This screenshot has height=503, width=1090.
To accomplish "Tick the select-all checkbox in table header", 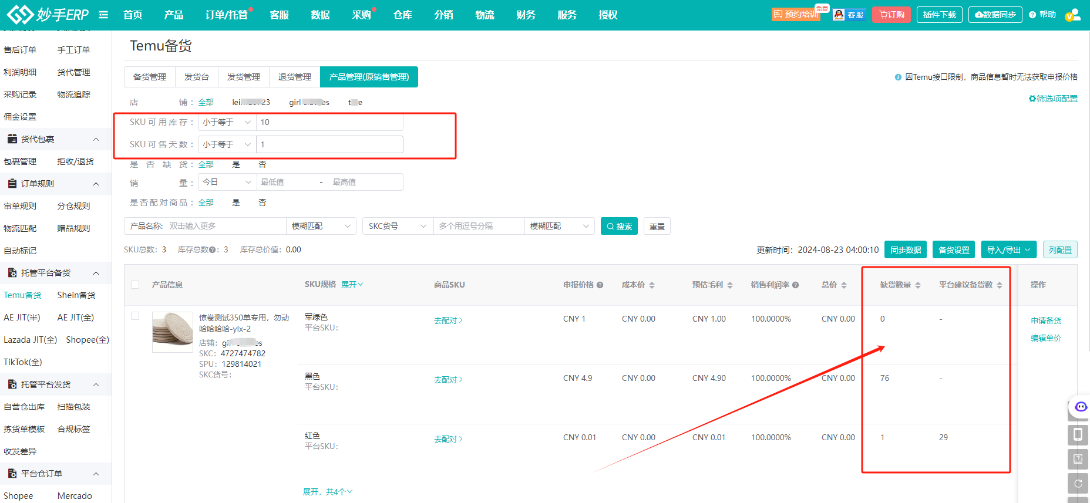I will [x=135, y=285].
